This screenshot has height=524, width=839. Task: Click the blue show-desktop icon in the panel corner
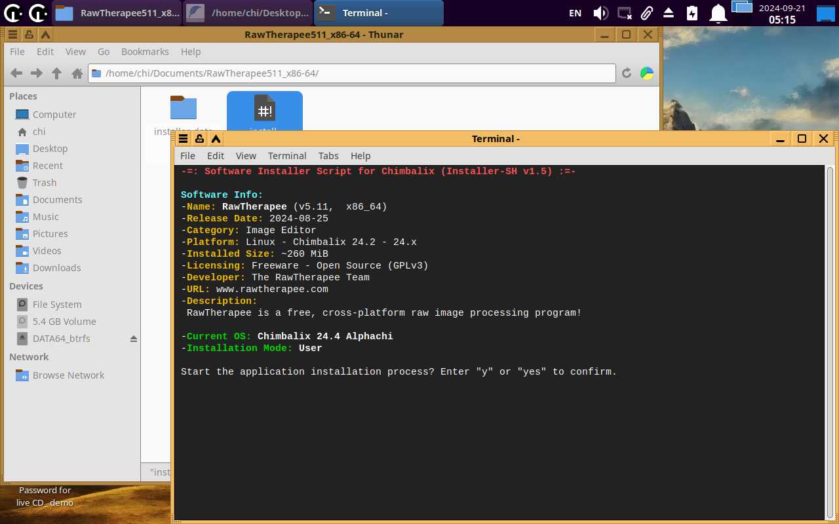(x=825, y=13)
